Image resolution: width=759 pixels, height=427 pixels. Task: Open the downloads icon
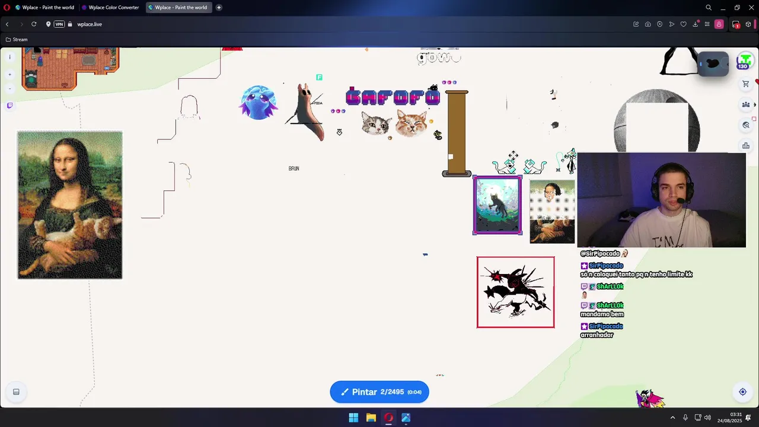point(695,24)
